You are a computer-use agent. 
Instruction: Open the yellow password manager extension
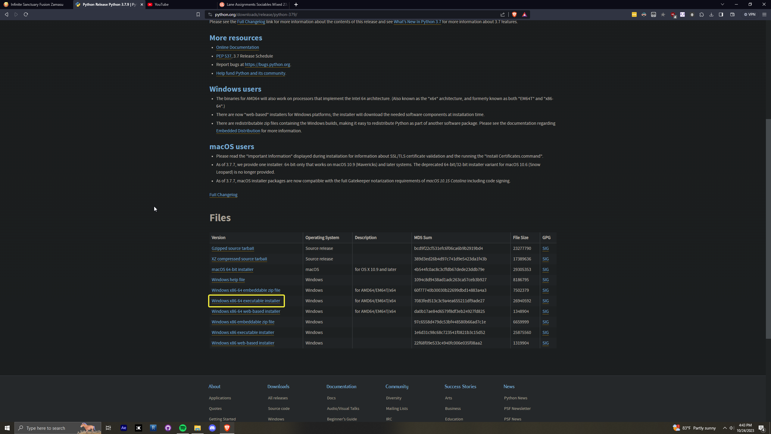point(634,14)
